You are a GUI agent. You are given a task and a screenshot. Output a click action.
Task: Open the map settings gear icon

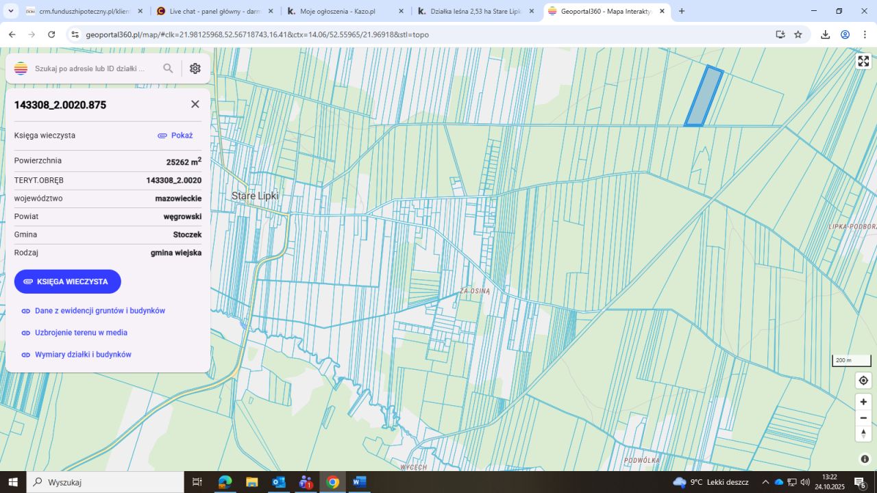(195, 68)
